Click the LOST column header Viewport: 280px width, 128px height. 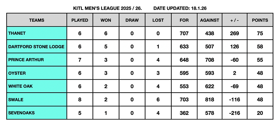pyautogui.click(x=158, y=20)
